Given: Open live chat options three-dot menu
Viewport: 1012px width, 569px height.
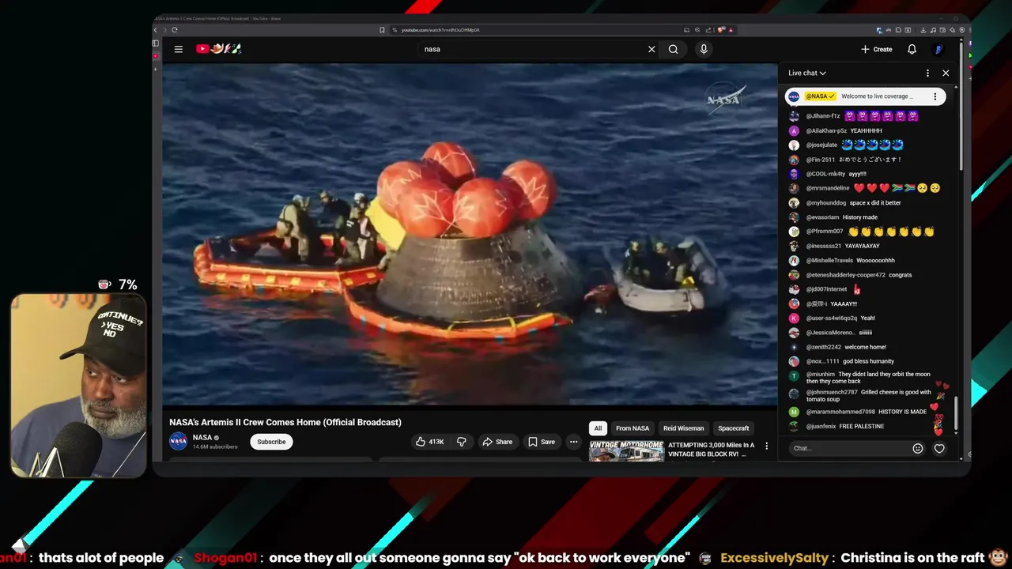Looking at the screenshot, I should [927, 73].
